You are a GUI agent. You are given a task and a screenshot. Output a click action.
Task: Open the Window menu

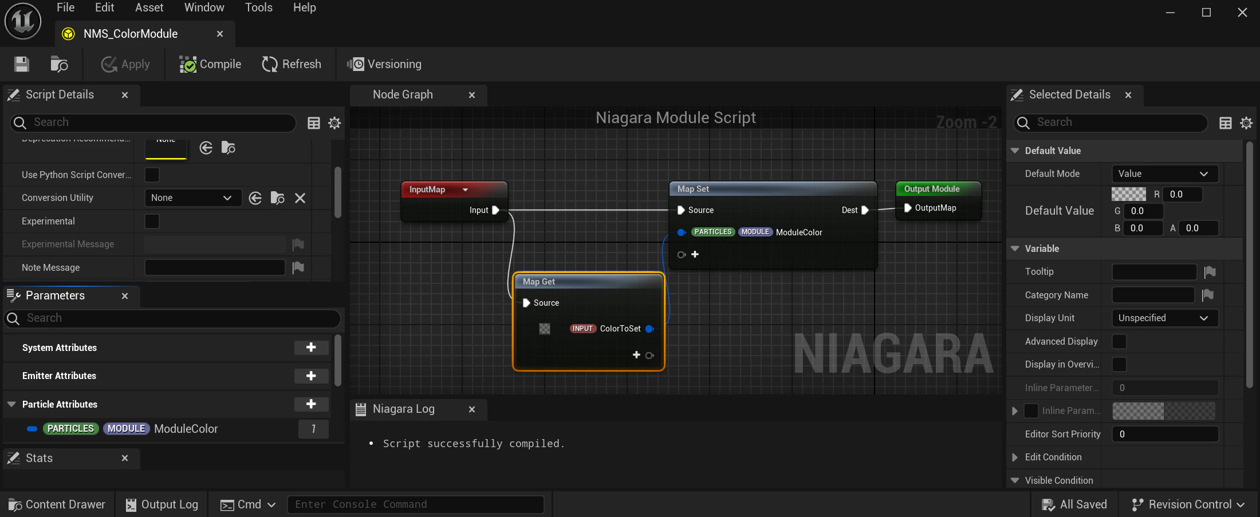204,7
